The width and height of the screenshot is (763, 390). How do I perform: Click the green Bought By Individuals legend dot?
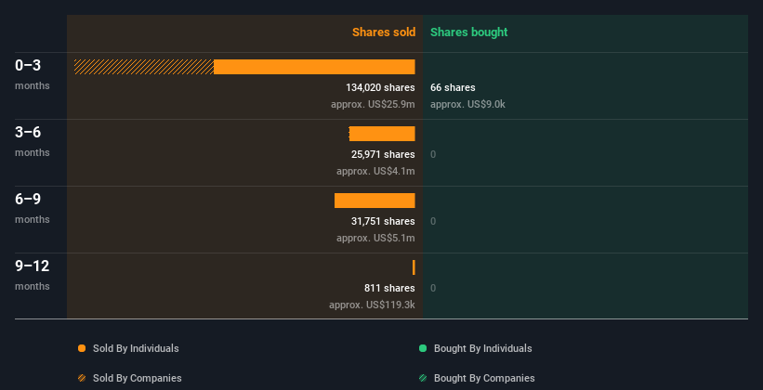pos(423,348)
